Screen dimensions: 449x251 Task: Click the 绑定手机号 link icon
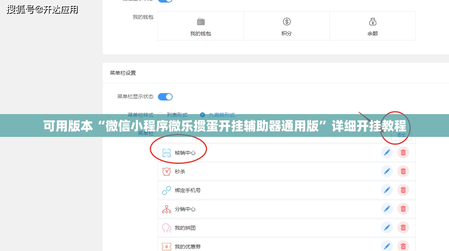pyautogui.click(x=167, y=190)
